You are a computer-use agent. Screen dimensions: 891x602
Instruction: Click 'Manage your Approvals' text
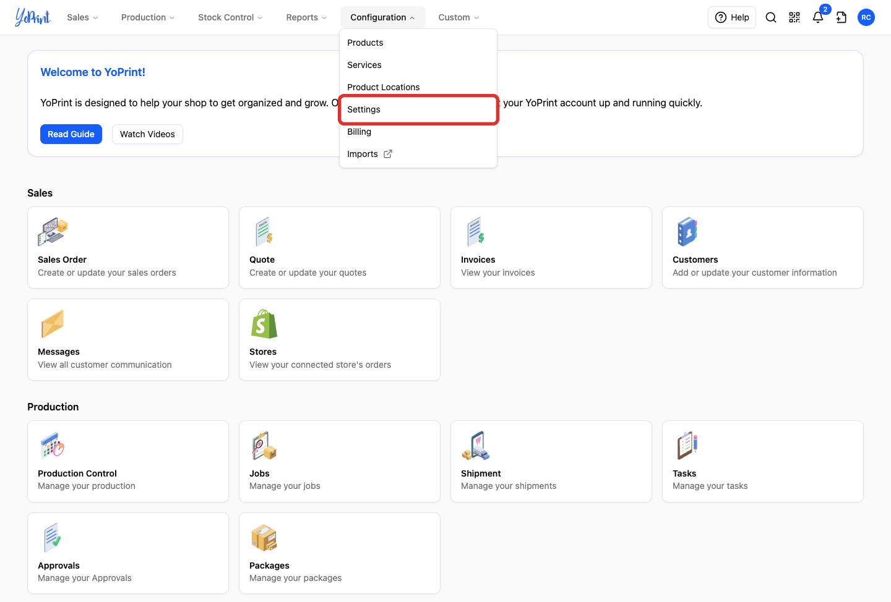(x=85, y=578)
